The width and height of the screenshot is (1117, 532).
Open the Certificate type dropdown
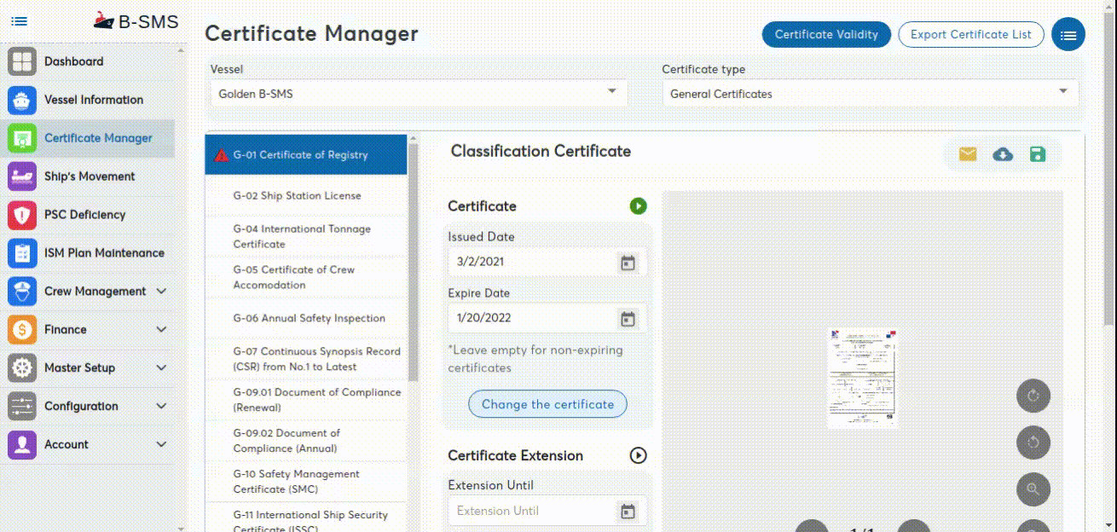1062,91
